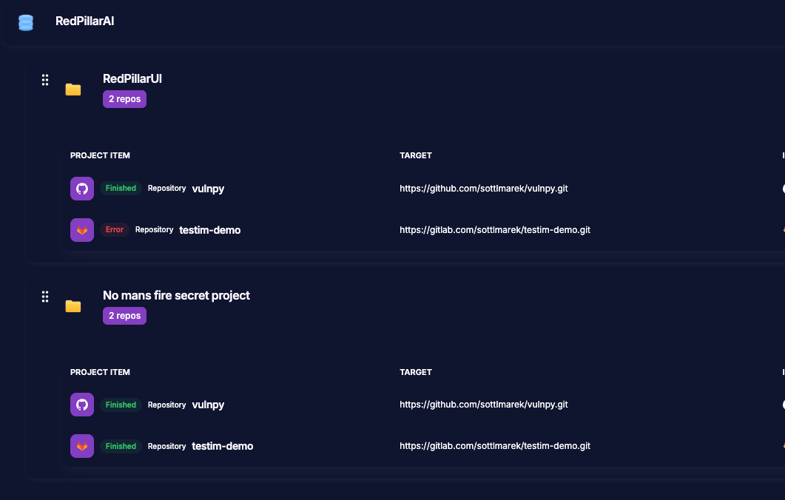785x500 pixels.
Task: Open testim-demo.git URL in No mans fire
Action: [x=495, y=445]
